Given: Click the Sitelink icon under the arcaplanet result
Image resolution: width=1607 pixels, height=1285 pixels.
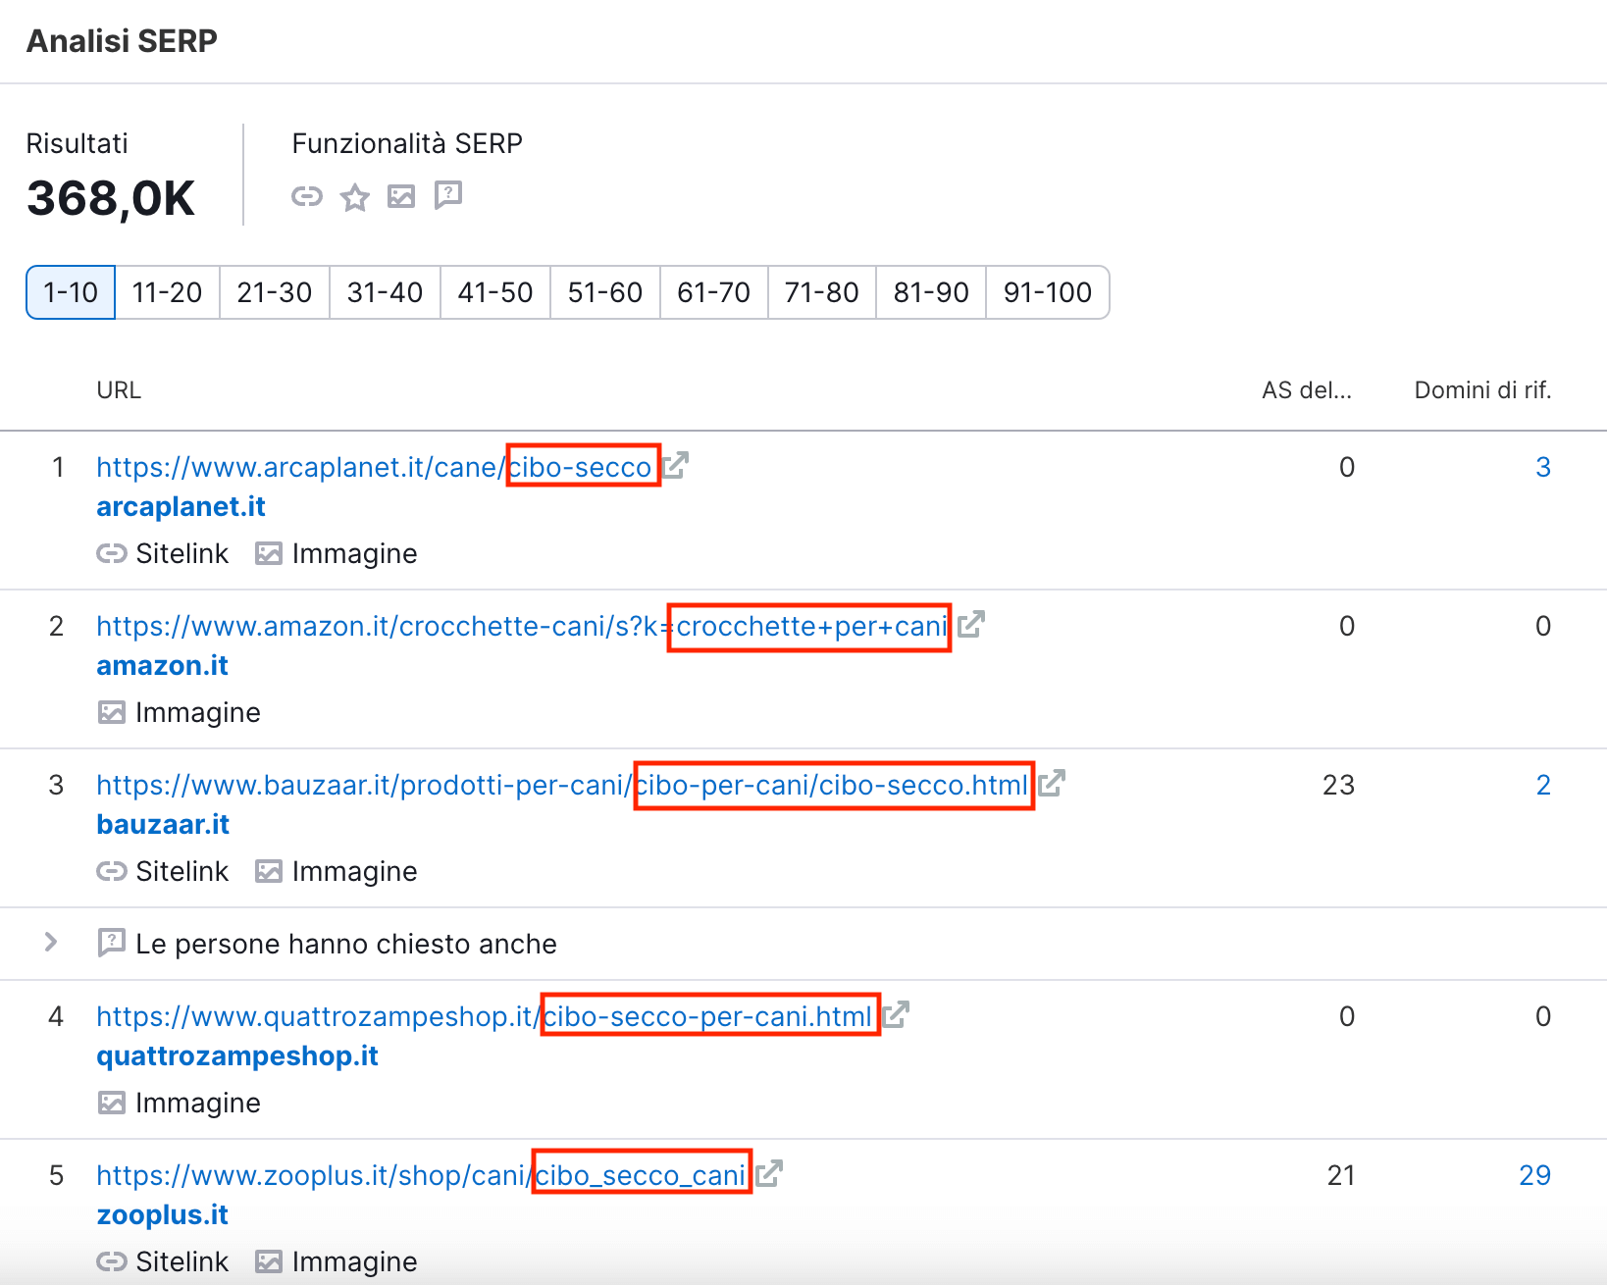Looking at the screenshot, I should [113, 553].
